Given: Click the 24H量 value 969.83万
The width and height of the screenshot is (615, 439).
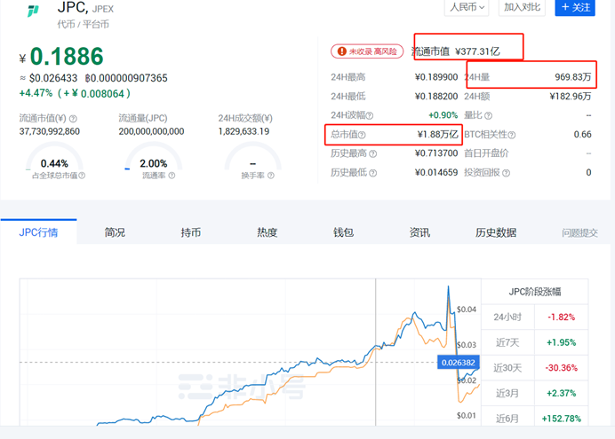Looking at the screenshot, I should (x=572, y=77).
